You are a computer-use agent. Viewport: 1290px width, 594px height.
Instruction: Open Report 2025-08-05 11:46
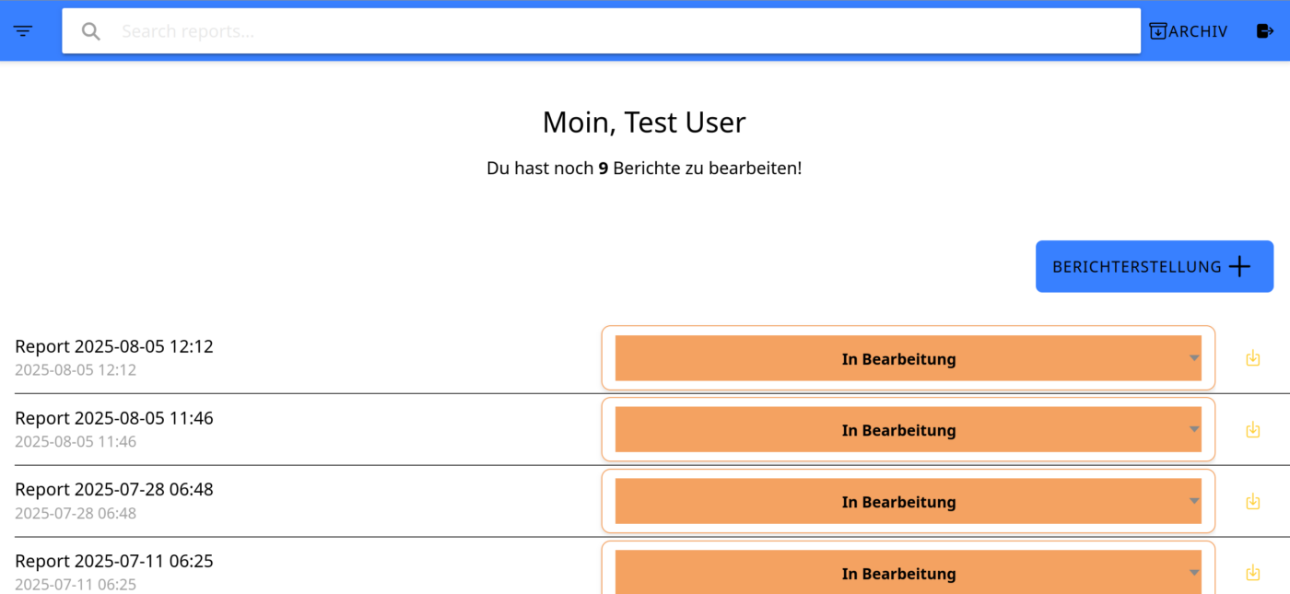(114, 419)
